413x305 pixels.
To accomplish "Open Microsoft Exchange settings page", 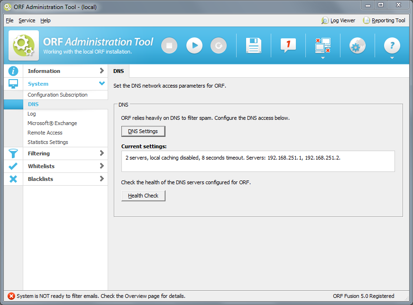I will coord(52,123).
